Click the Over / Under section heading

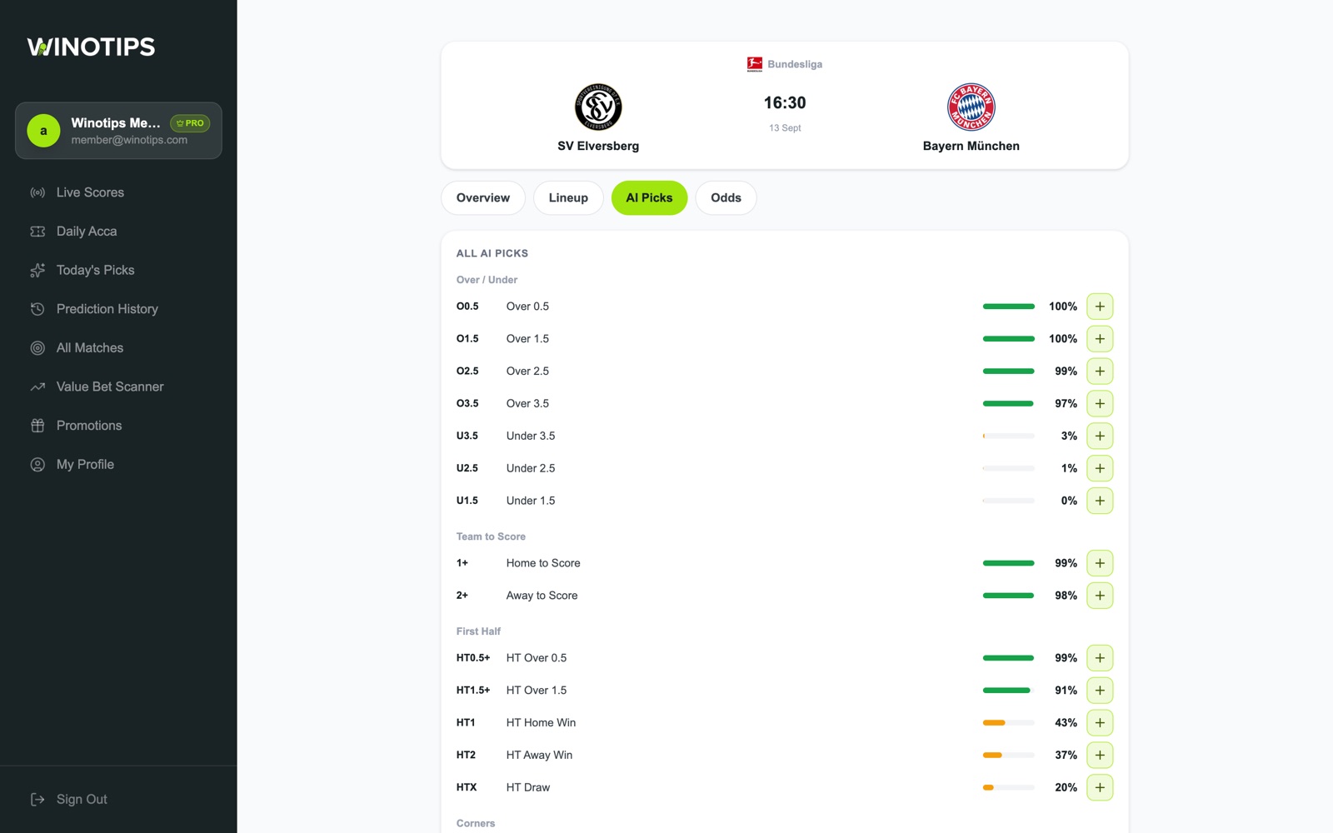[487, 280]
